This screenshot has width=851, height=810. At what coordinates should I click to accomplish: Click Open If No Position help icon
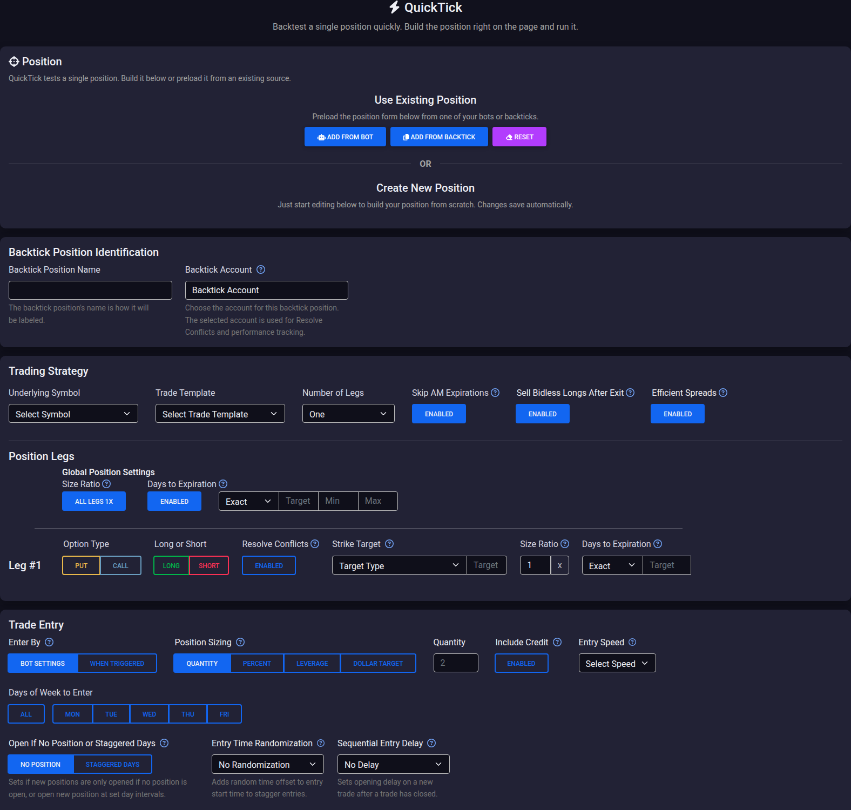coord(164,743)
